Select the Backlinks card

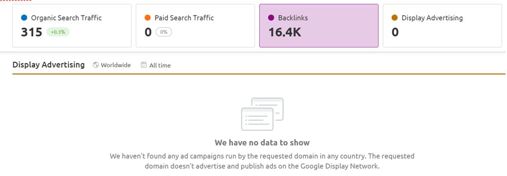click(319, 26)
